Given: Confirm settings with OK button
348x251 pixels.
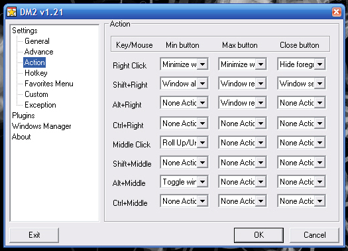Looking at the screenshot, I should pyautogui.click(x=259, y=235).
